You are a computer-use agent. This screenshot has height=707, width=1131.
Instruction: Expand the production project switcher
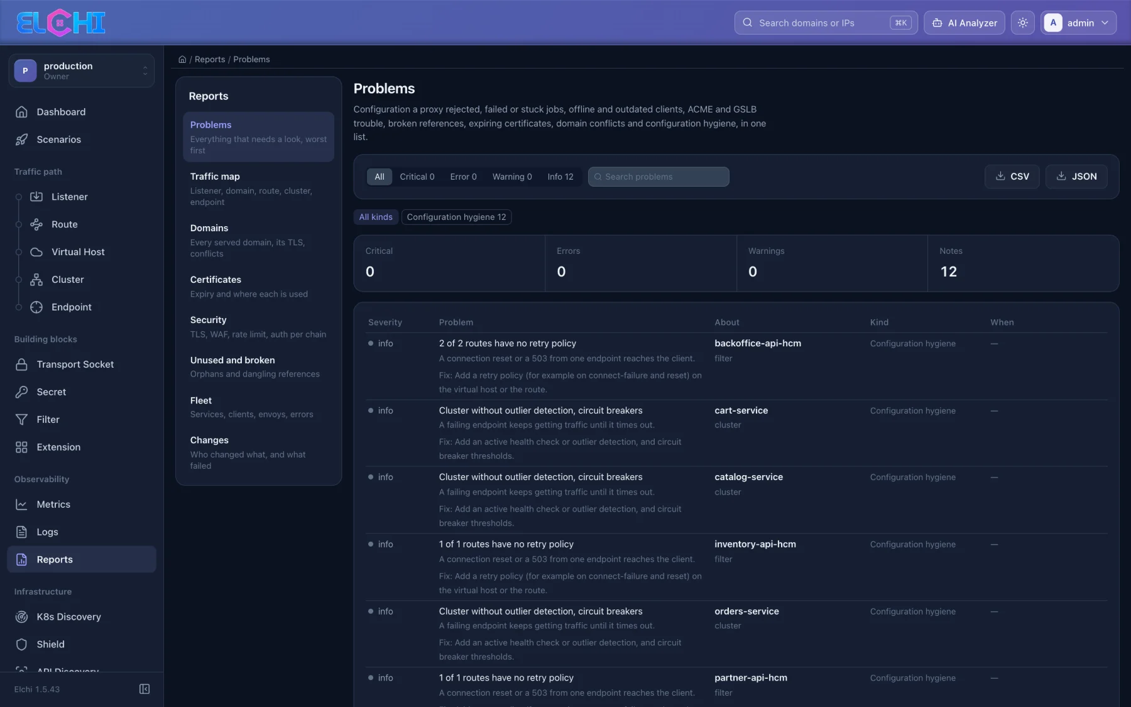click(82, 70)
